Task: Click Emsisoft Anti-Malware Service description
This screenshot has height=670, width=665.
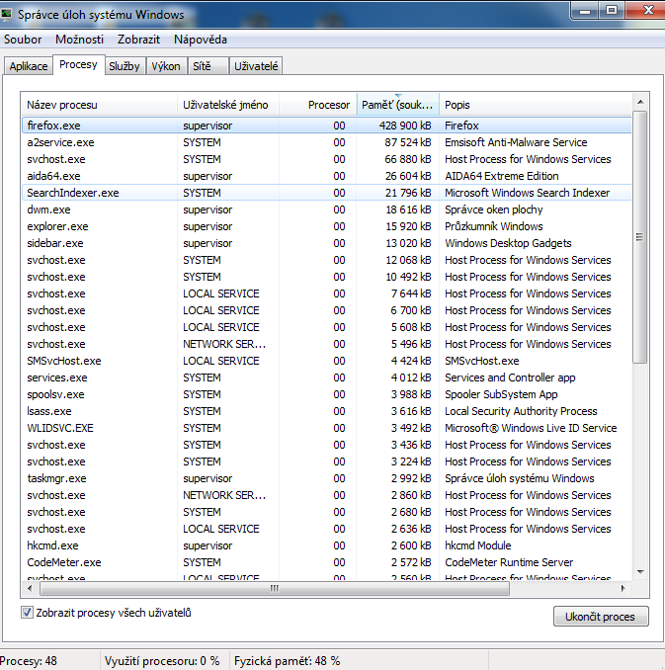Action: 516,142
